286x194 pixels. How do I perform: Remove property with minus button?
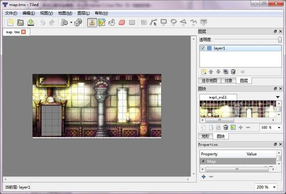[x=211, y=176]
